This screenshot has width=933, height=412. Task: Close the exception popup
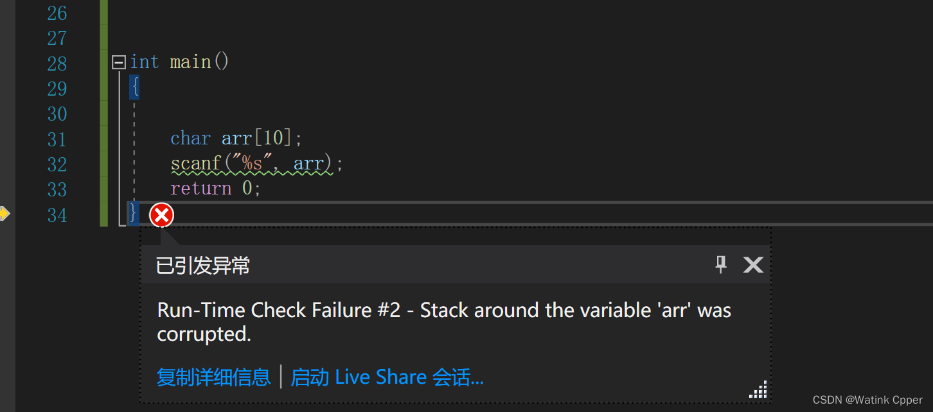click(x=753, y=264)
